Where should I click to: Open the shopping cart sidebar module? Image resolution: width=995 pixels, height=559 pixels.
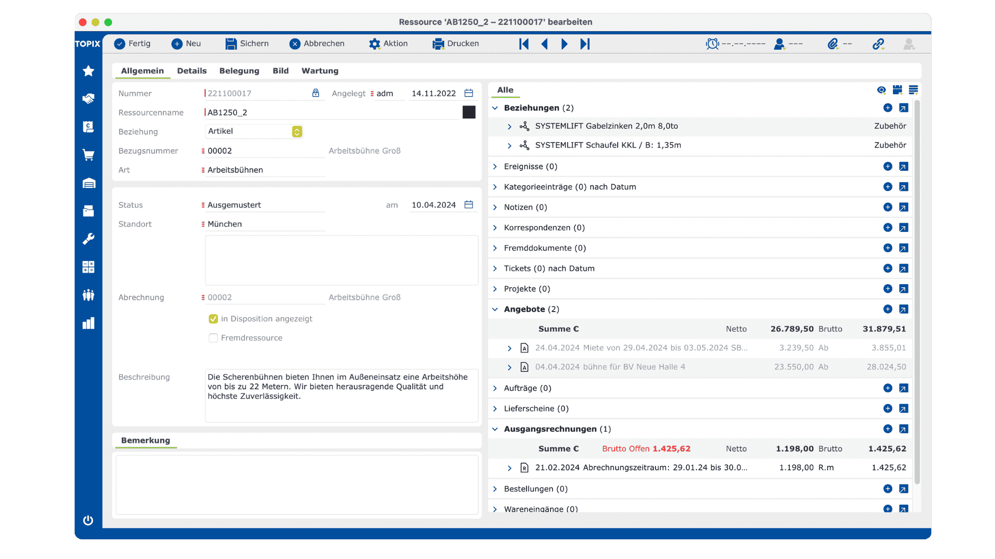(89, 155)
